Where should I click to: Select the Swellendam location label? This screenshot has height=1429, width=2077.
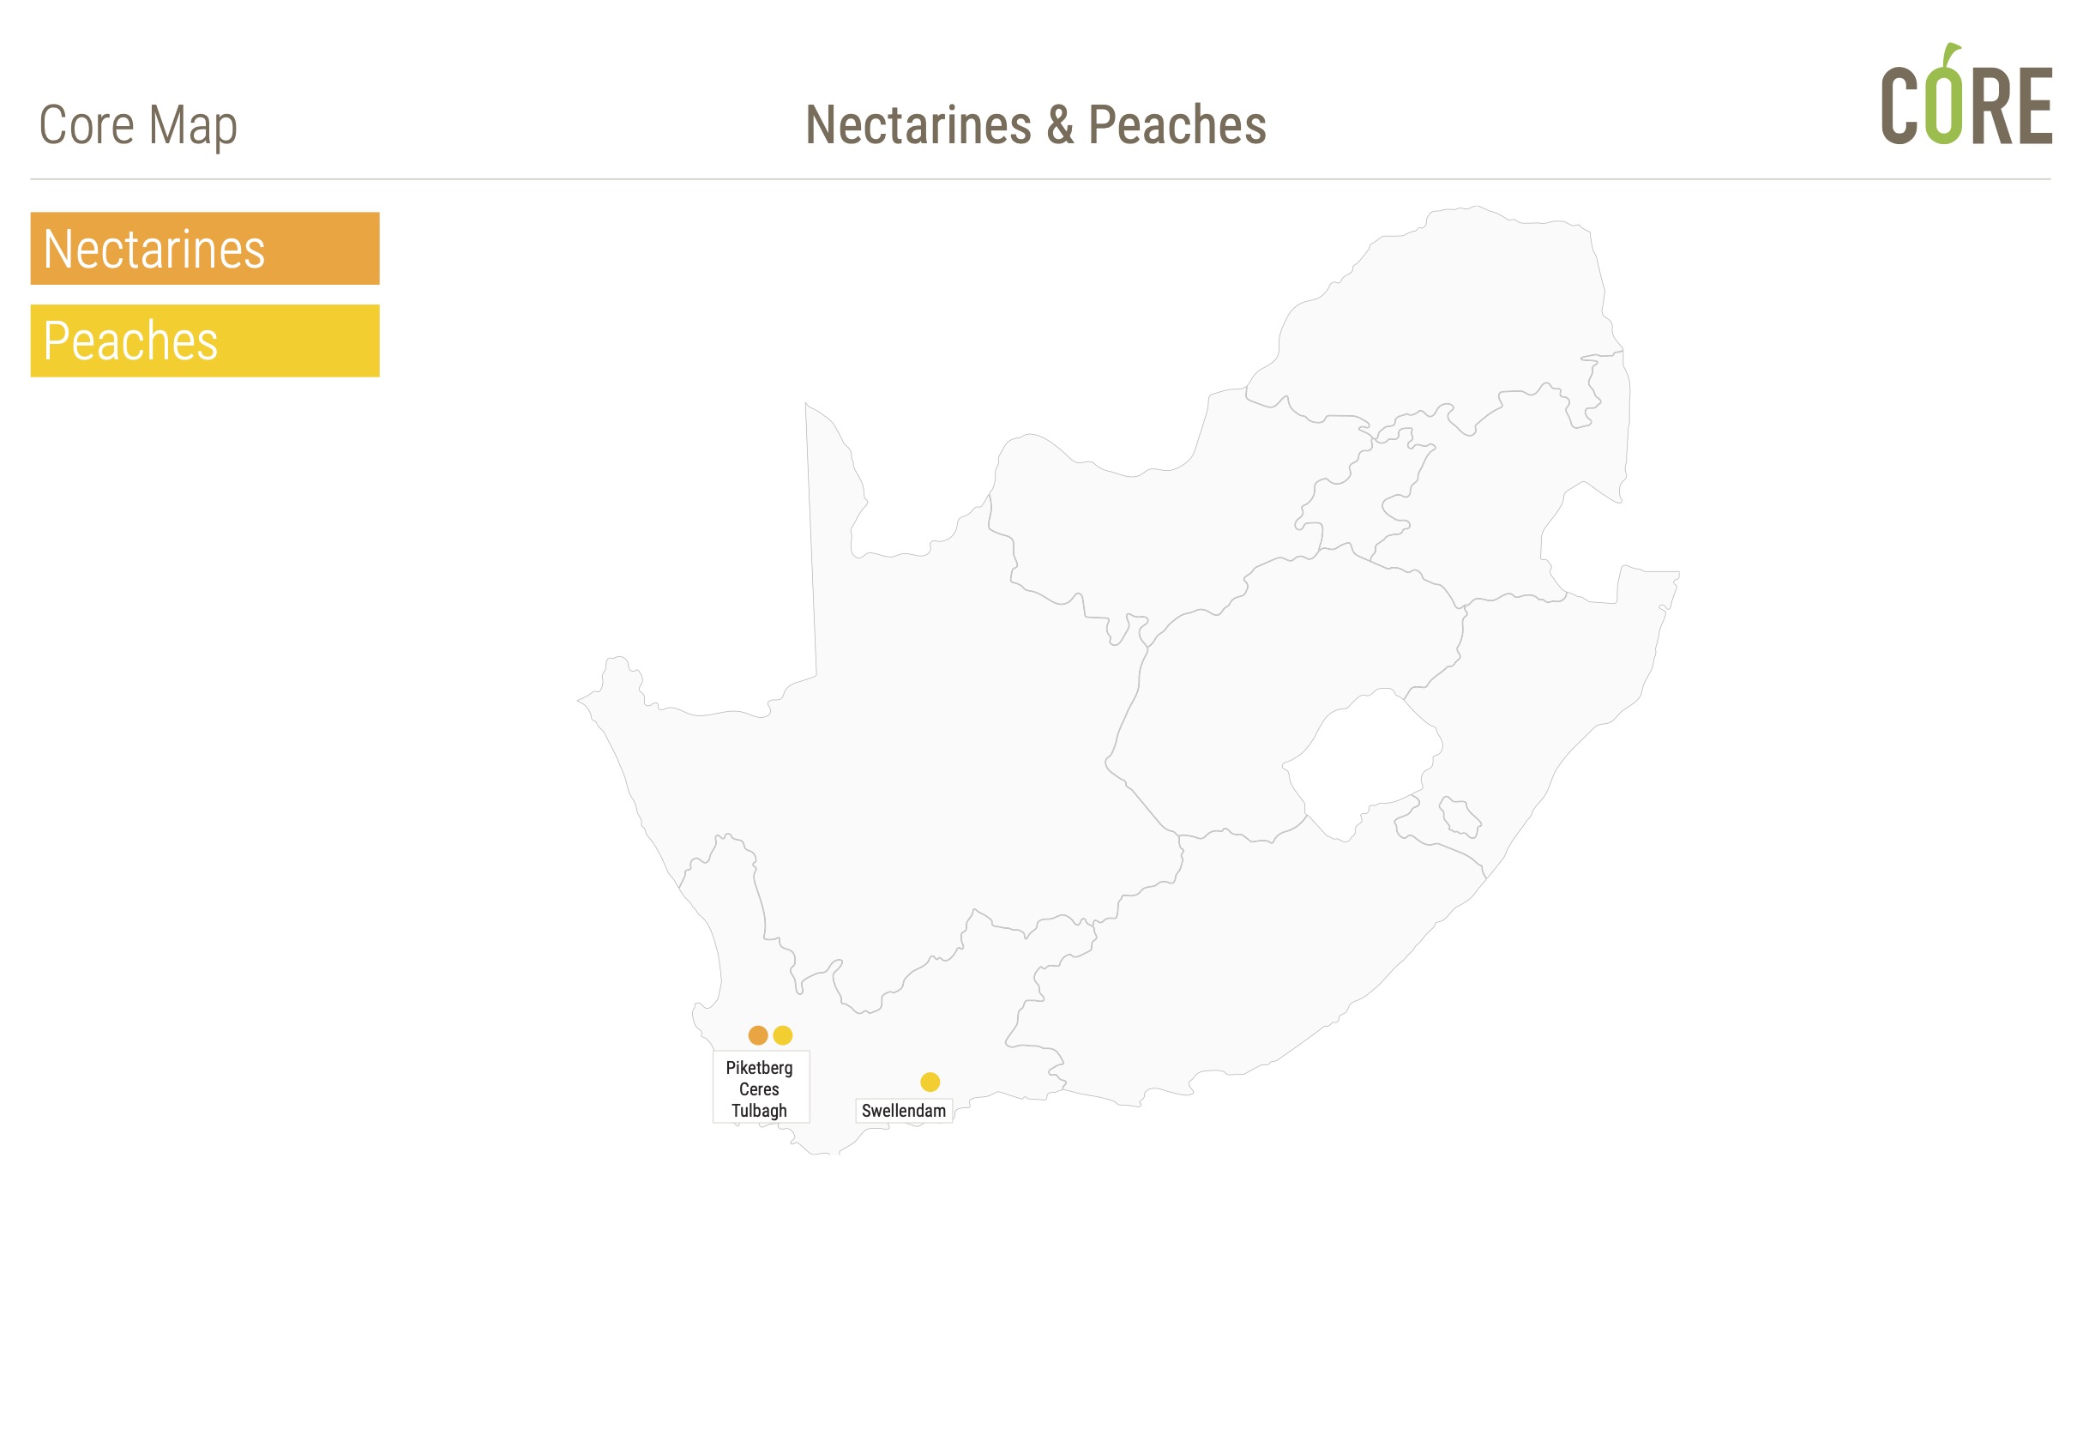pyautogui.click(x=903, y=1110)
